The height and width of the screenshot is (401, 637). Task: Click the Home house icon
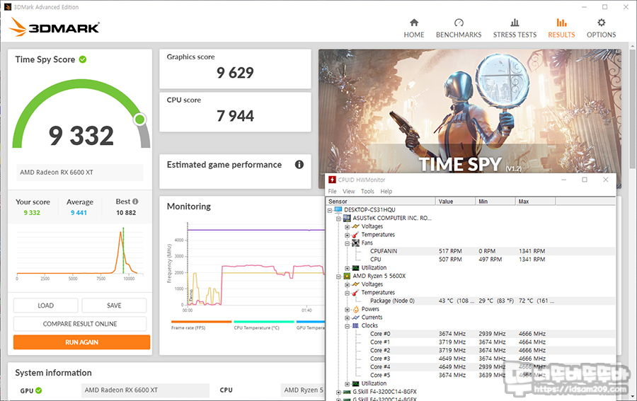[x=414, y=23]
